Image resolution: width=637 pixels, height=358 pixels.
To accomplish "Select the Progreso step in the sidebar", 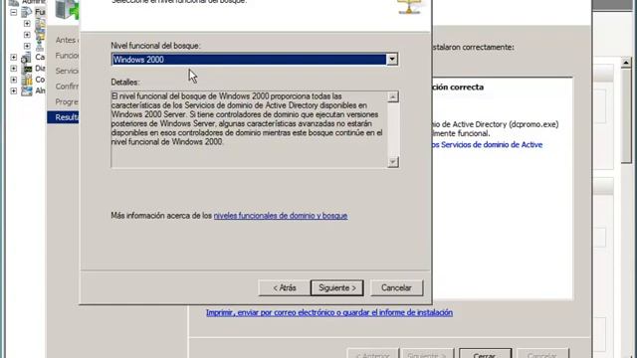I will [x=67, y=101].
